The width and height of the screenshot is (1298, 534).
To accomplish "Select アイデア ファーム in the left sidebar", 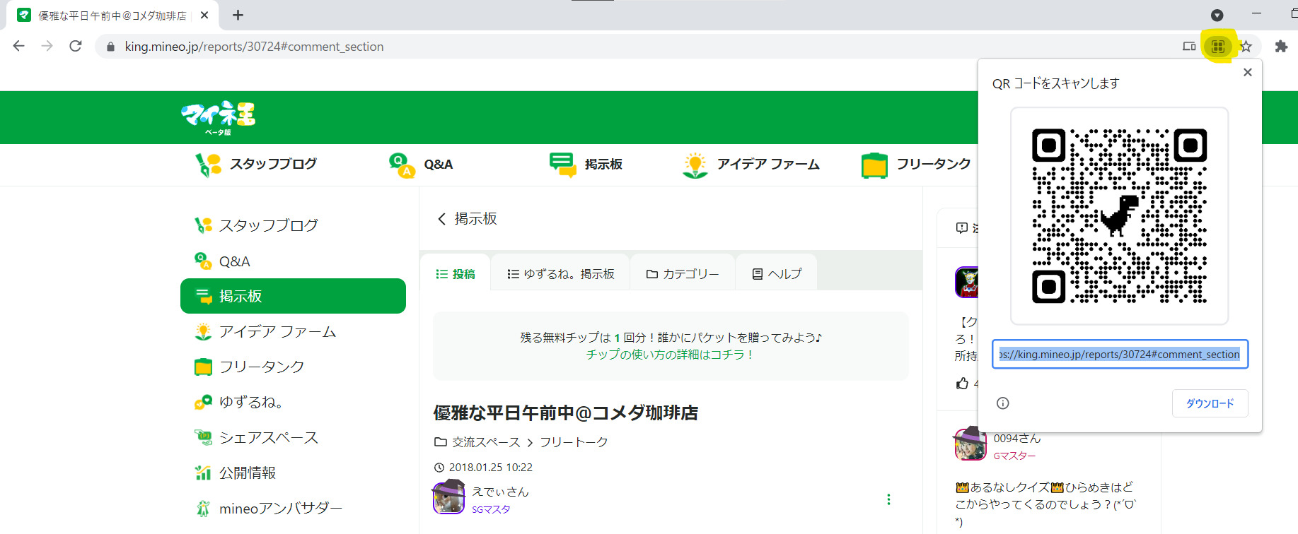I will tap(277, 331).
